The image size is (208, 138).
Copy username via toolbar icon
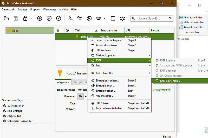70,18
